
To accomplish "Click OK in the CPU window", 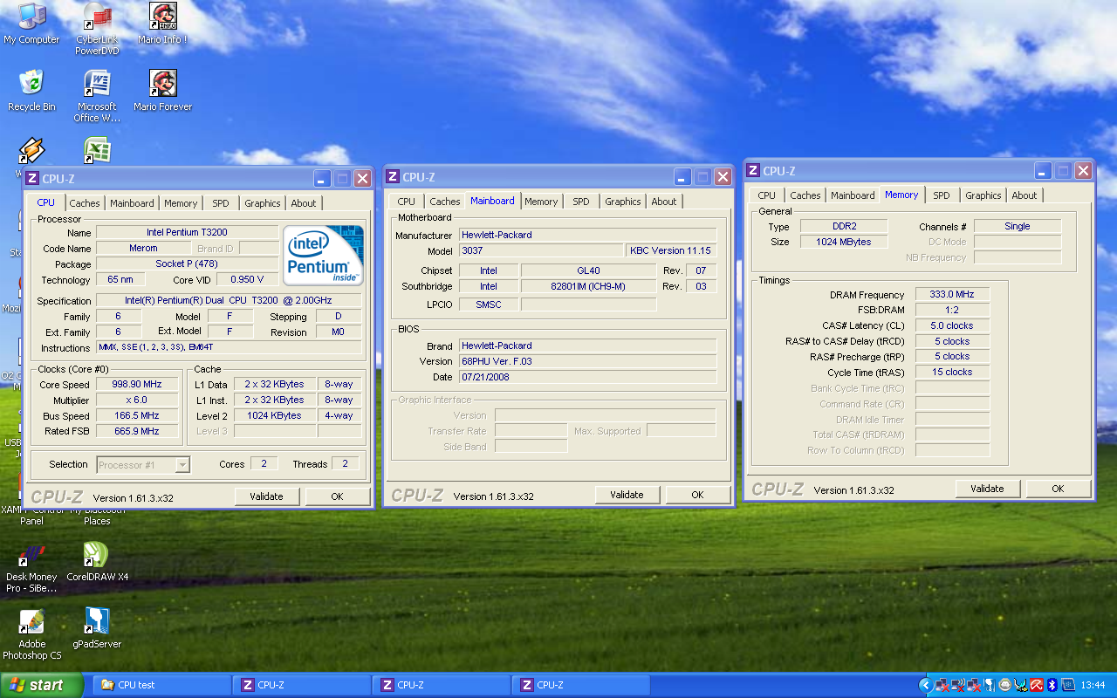I will click(338, 496).
